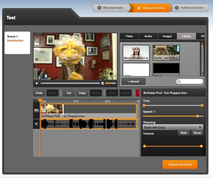Click the preview speaker volume icon
The image size is (213, 178).
(103, 84)
